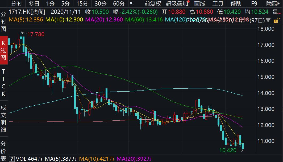This screenshot has width=283, height=162.
Task: Click the 11.000 price axis label
Action: (266, 141)
